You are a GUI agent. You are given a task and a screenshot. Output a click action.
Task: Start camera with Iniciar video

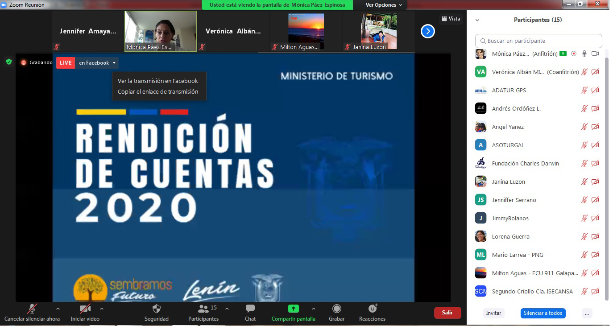pyautogui.click(x=85, y=312)
